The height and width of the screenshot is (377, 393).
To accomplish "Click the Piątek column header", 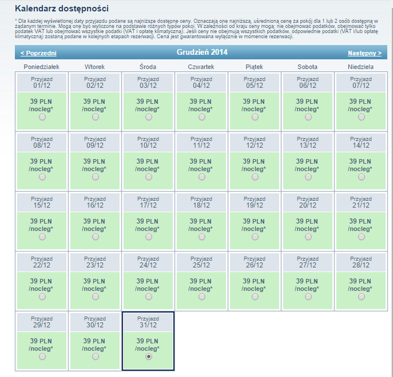I will click(254, 67).
